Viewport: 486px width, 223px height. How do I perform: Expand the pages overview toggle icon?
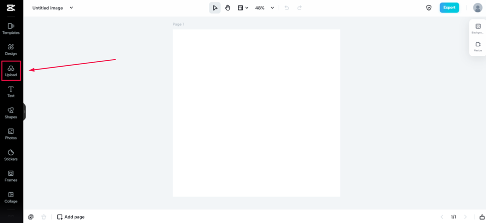click(482, 217)
